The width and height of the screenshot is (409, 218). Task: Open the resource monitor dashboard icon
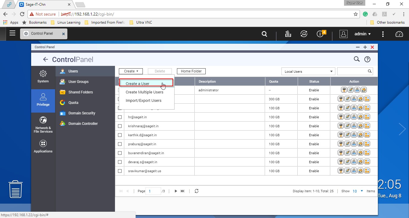pos(399,34)
